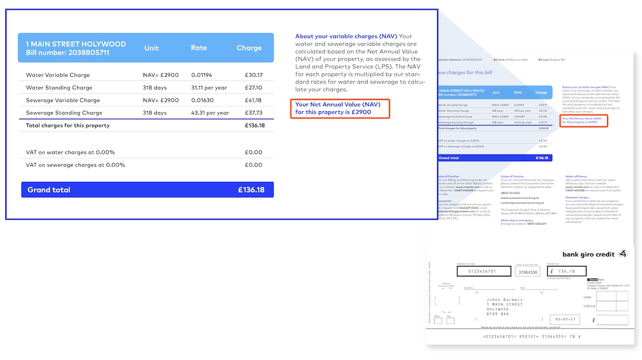The width and height of the screenshot is (642, 360).
Task: Click '31.11 per year' in the enlarged inset
Action: click(208, 88)
